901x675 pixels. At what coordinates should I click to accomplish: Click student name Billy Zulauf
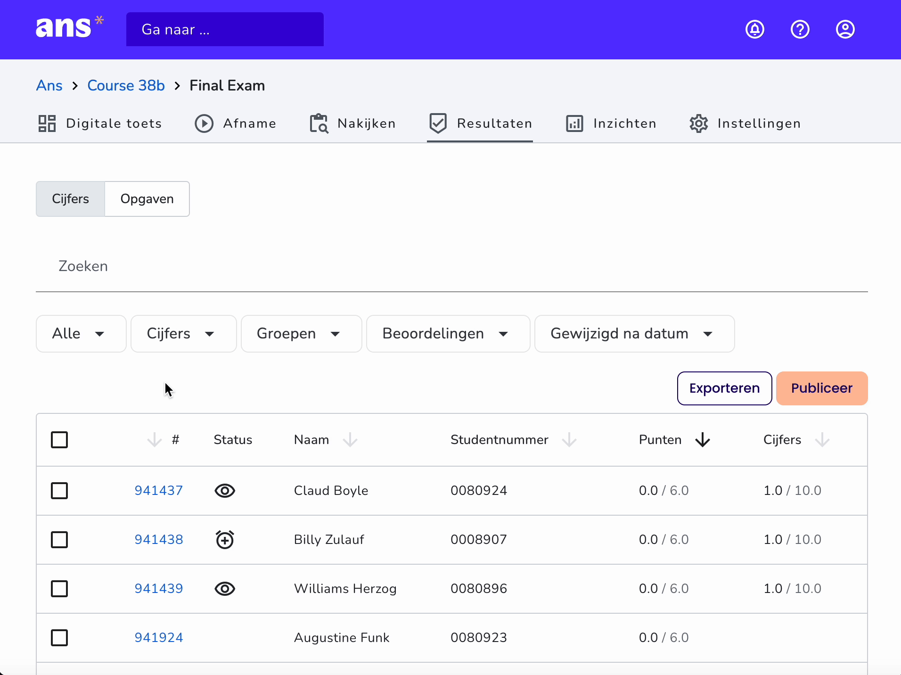(x=329, y=540)
